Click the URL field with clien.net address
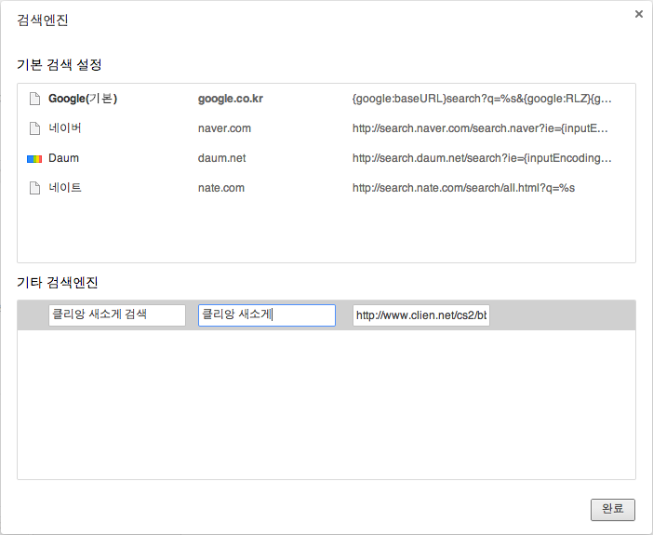The height and width of the screenshot is (535, 653). [421, 315]
